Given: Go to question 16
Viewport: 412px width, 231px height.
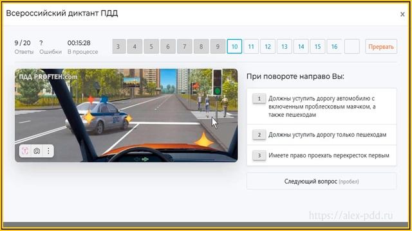Looking at the screenshot, I should click(x=334, y=46).
